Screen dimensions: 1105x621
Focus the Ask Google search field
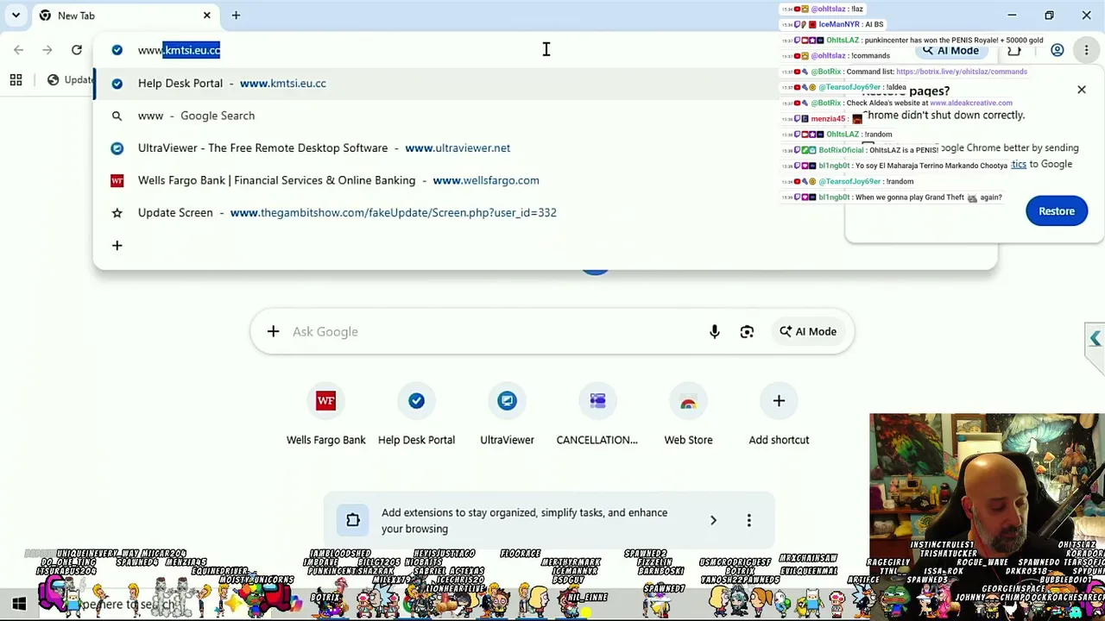click(492, 332)
